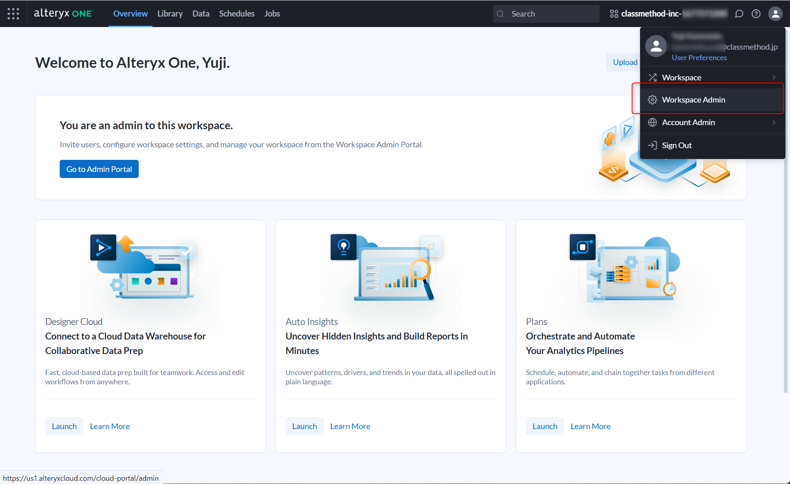Launch Auto Insights

click(x=304, y=426)
